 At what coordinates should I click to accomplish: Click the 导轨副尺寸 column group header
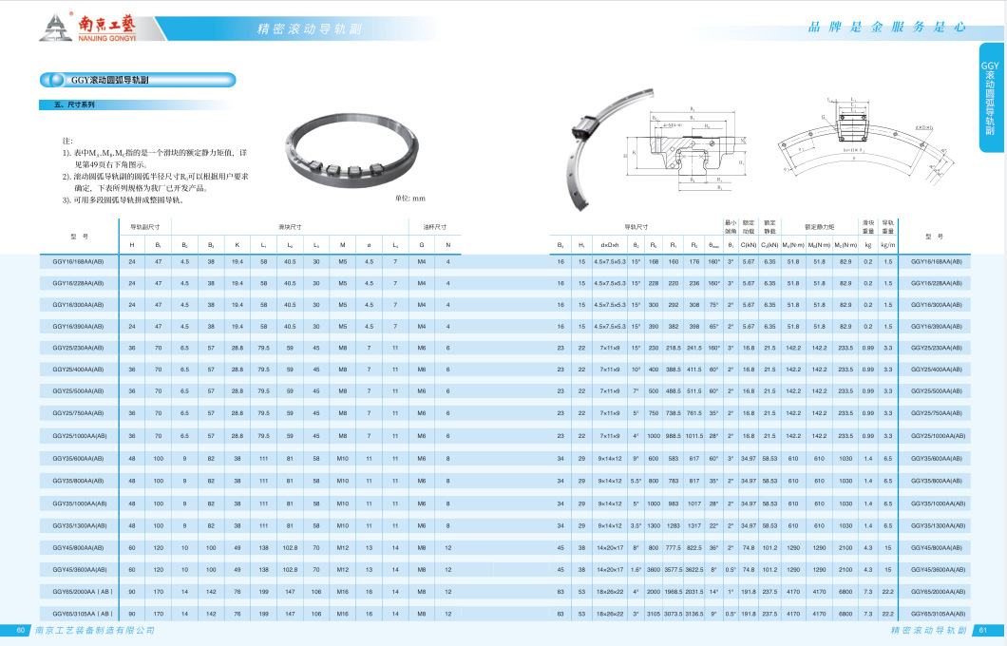click(145, 227)
